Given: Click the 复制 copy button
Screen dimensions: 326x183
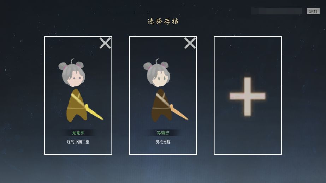Looking at the screenshot, I should (313, 11).
